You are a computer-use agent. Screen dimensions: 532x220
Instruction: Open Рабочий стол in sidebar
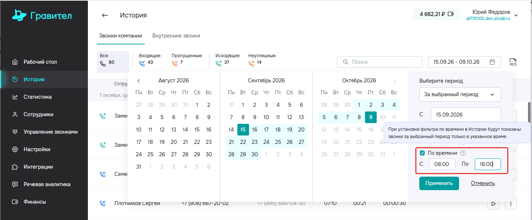click(x=44, y=62)
